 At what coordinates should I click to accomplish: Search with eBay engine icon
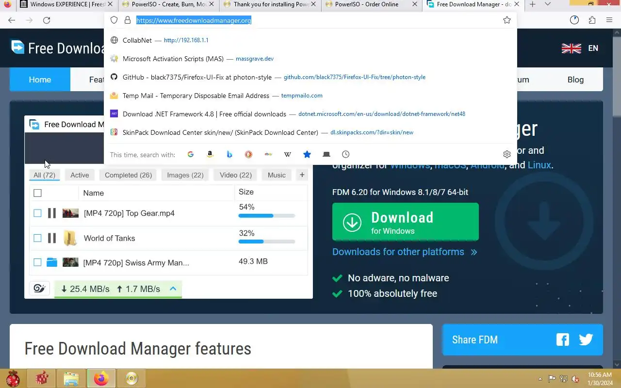pyautogui.click(x=268, y=154)
